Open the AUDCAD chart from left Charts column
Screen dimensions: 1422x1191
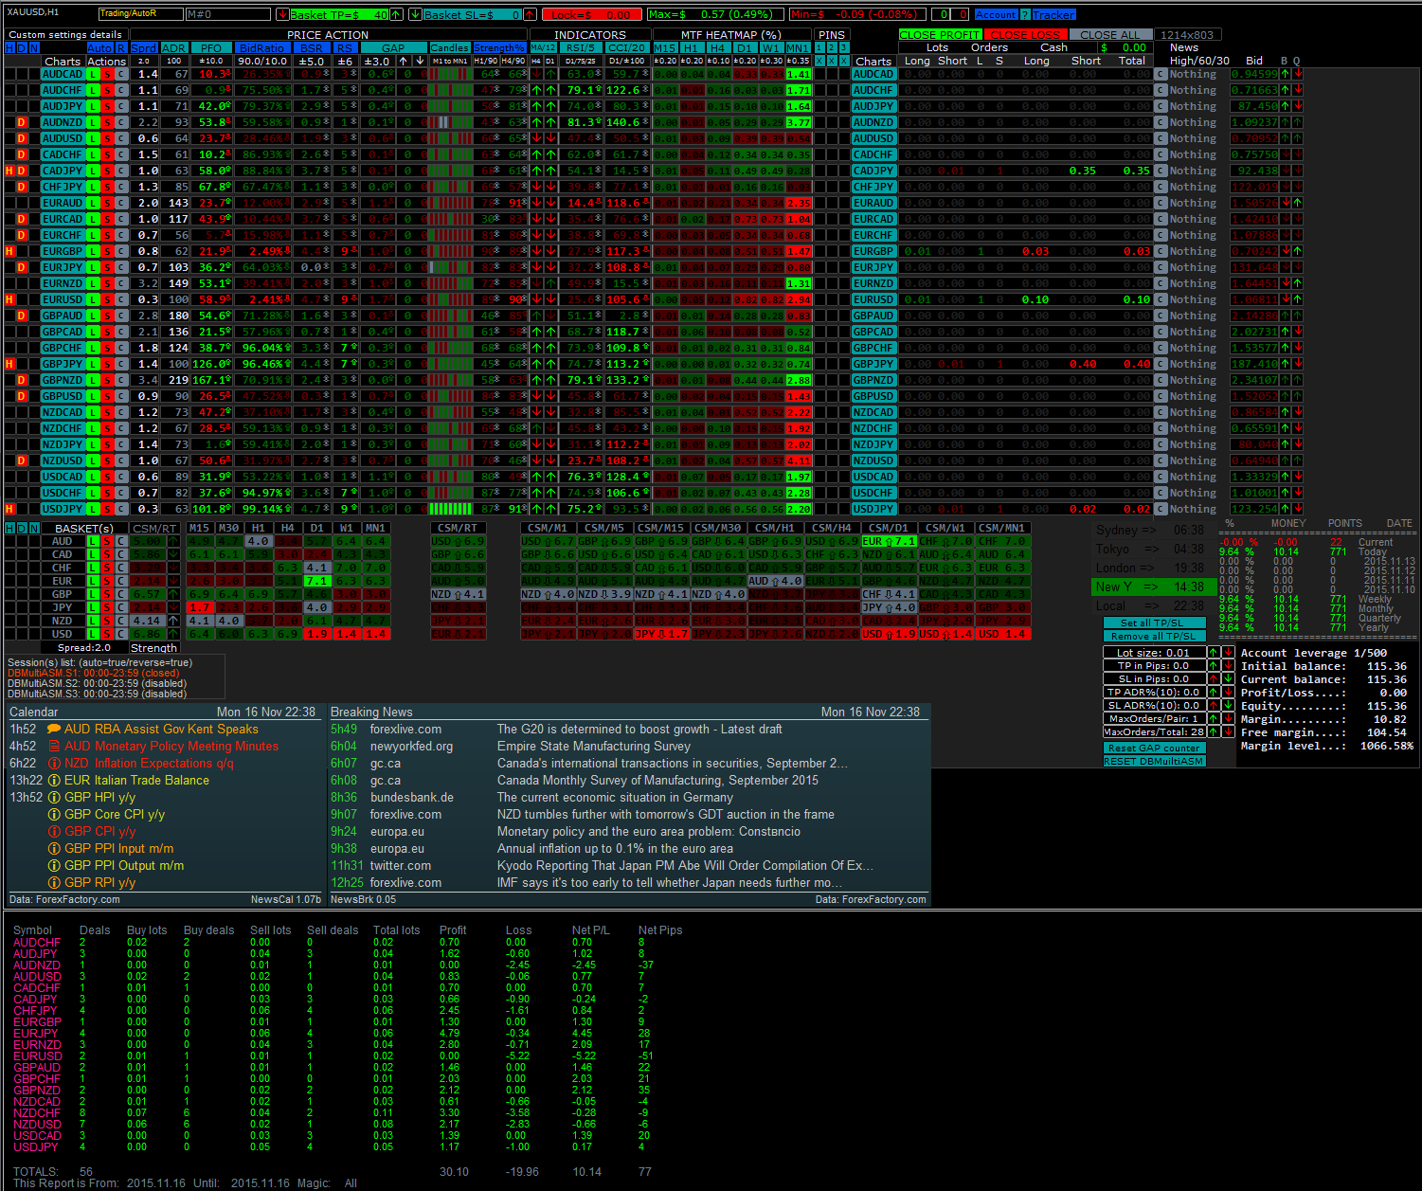coord(63,74)
